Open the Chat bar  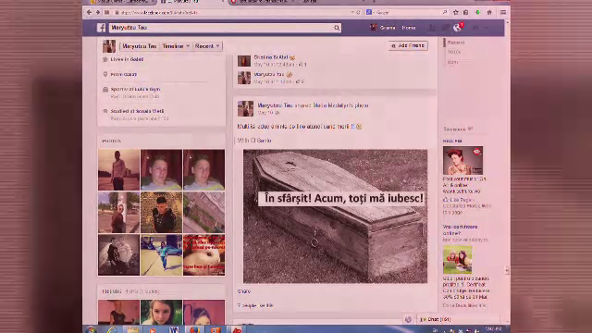[x=459, y=319]
